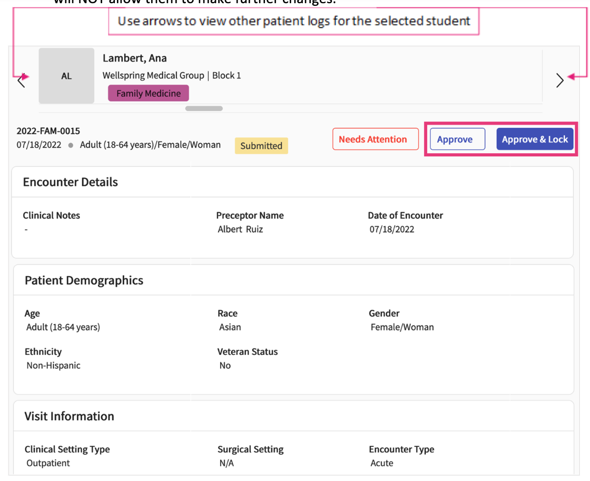Select student name Lambert, Ana
The width and height of the screenshot is (590, 481).
[135, 58]
